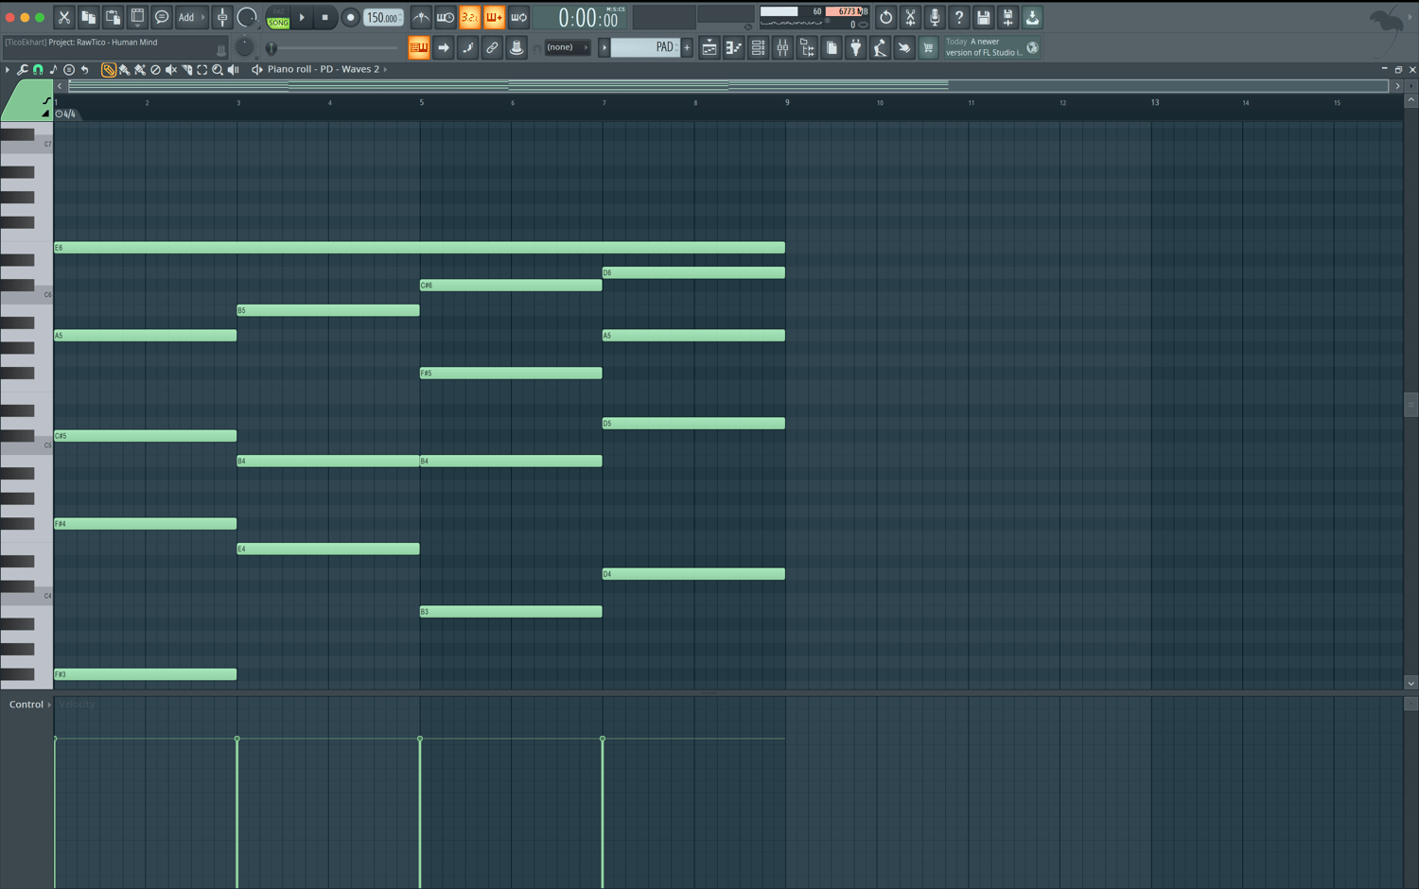Viewport: 1419px width, 889px height.
Task: Open the hint chat bubble icon
Action: point(162,17)
